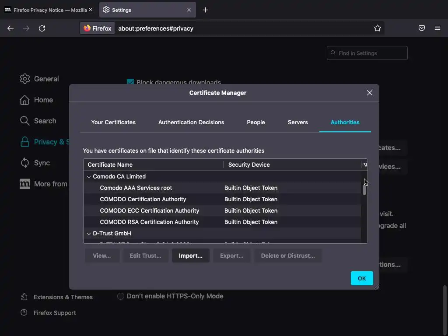The image size is (448, 336).
Task: Open the Pocket save icon
Action: click(421, 28)
